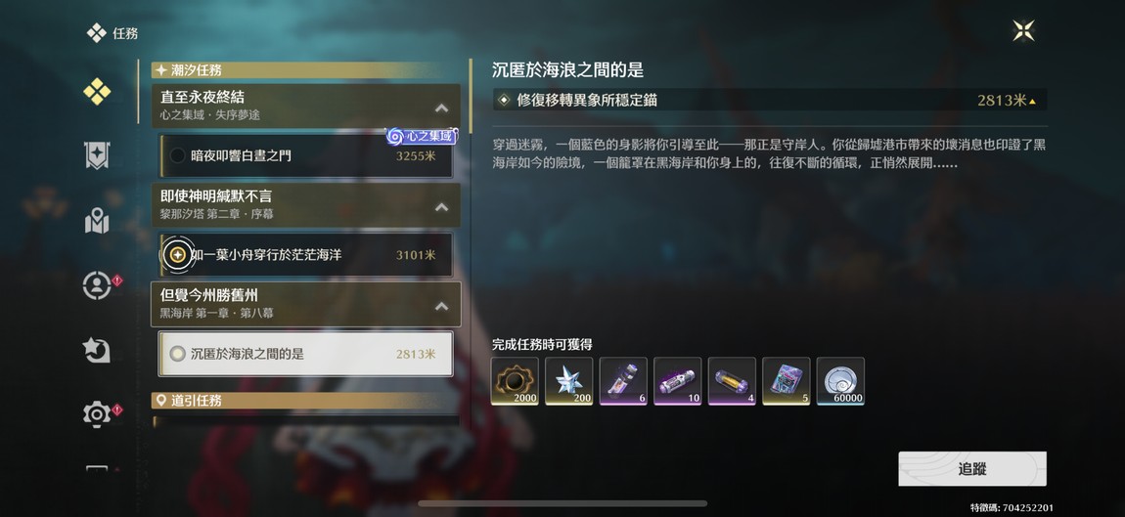Screen dimensions: 1125x517
Task: Select the character target category icon
Action: point(97,285)
